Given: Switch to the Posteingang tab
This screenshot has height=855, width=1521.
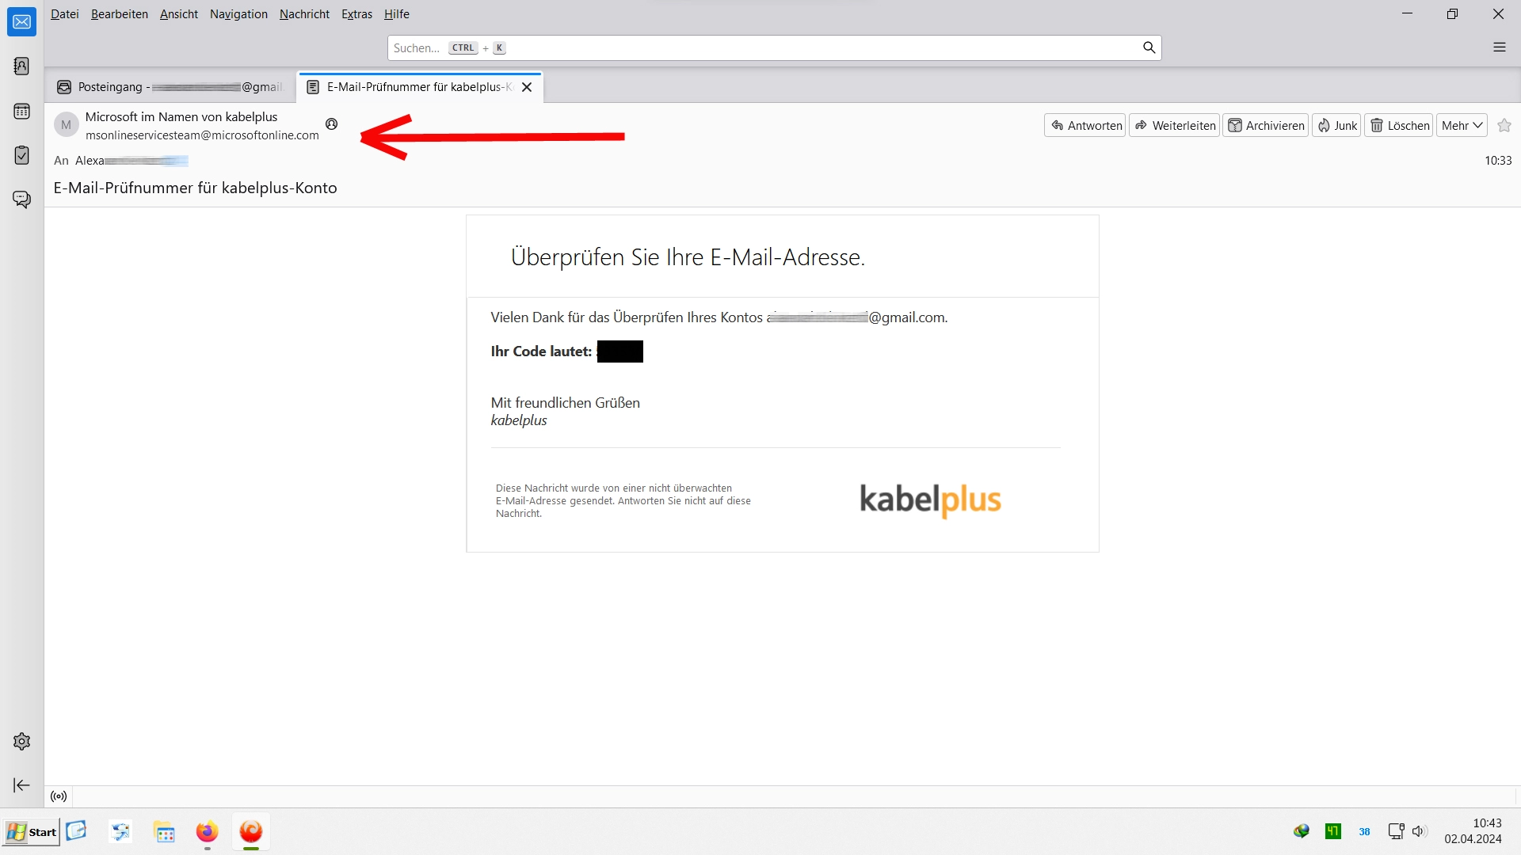Looking at the screenshot, I should pyautogui.click(x=170, y=87).
